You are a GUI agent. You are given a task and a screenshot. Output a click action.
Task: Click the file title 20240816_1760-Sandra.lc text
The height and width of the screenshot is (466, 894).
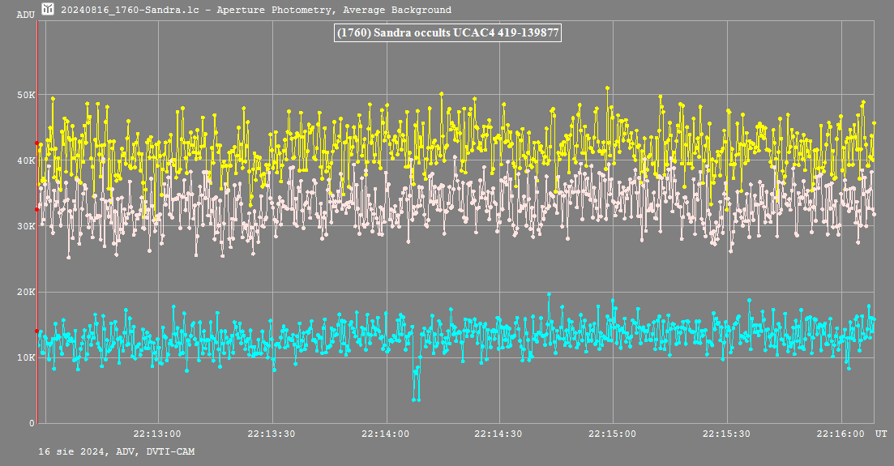coord(130,10)
